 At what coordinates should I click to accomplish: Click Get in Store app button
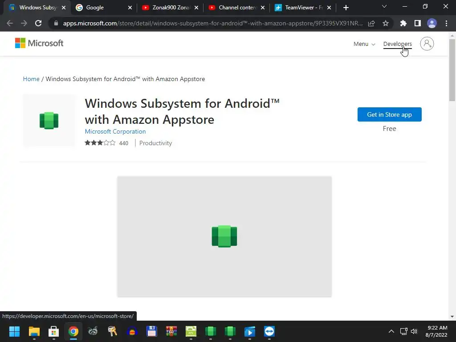pyautogui.click(x=389, y=114)
